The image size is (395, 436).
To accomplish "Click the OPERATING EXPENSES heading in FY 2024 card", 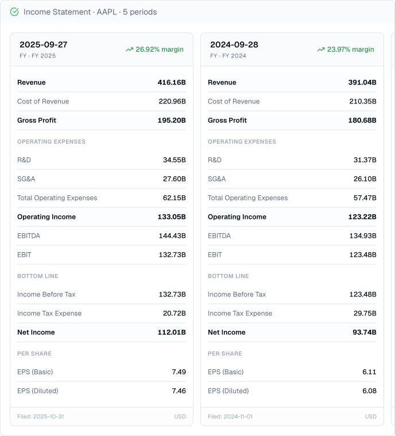I will coord(242,141).
